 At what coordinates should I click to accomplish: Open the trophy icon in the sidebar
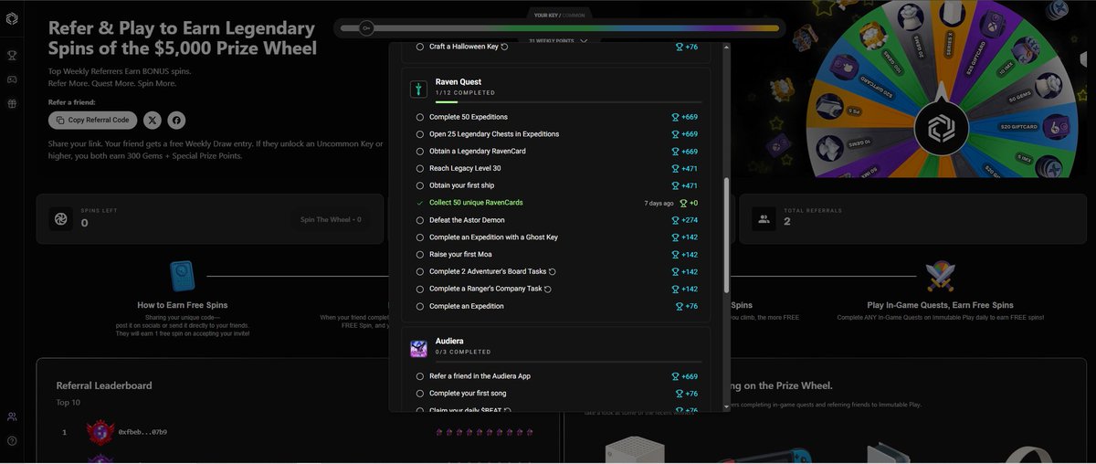coord(12,55)
